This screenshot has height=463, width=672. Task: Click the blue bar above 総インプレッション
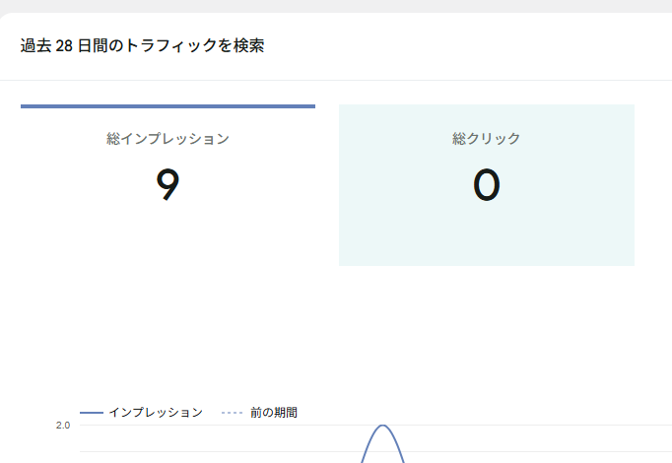[x=168, y=105]
